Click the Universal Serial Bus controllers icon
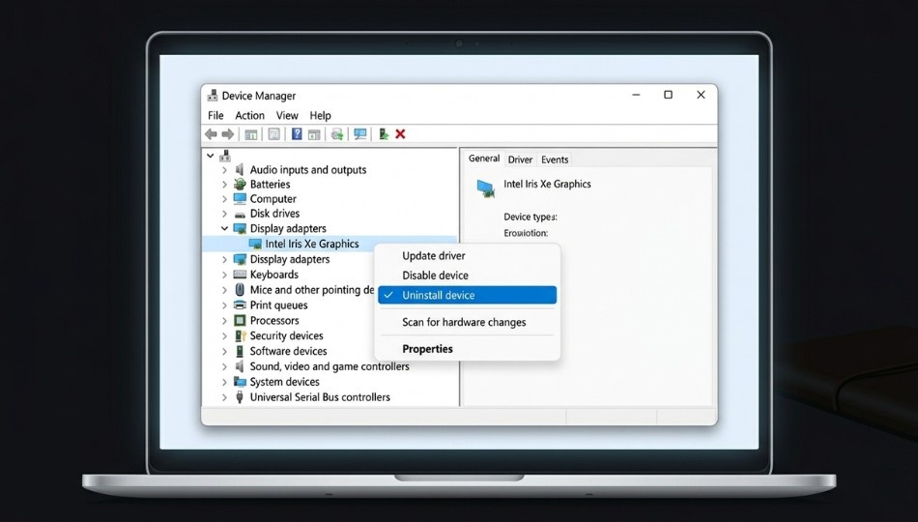918x522 pixels. coord(240,396)
